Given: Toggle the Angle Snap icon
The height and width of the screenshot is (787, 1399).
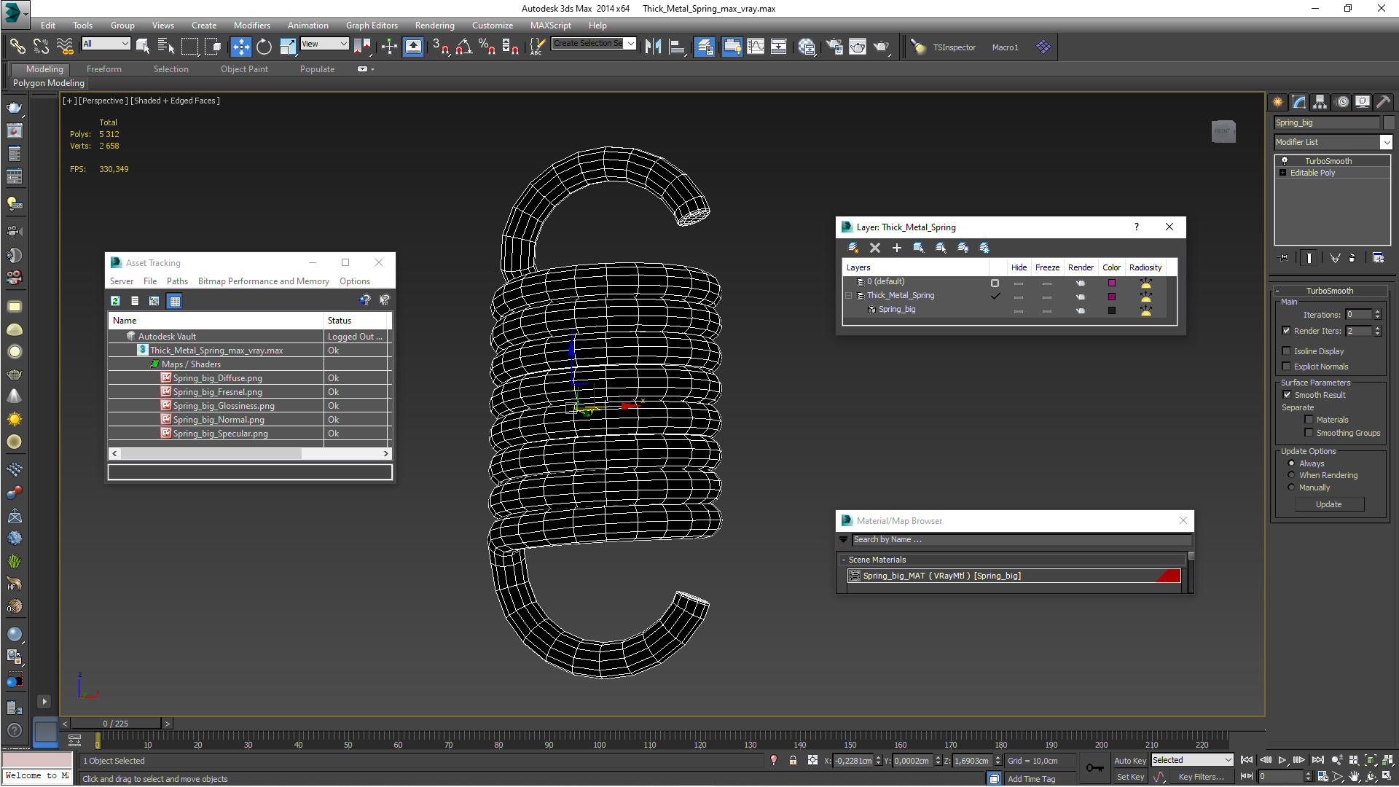Looking at the screenshot, I should pos(463,47).
